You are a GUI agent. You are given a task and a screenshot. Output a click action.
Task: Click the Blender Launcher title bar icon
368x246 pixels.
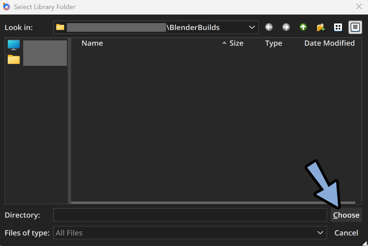(6, 7)
